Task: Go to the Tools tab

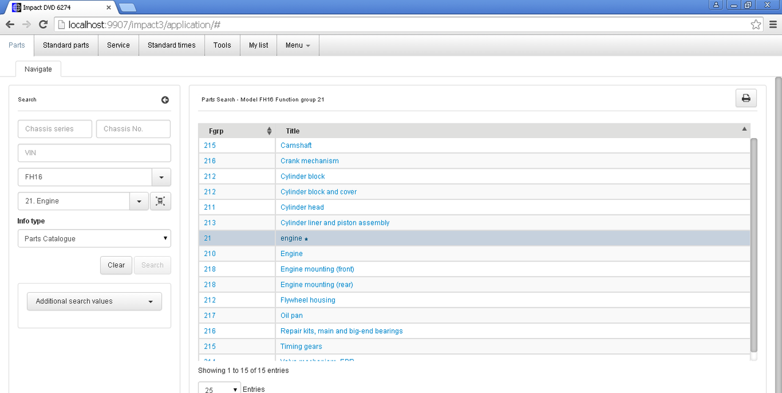Action: tap(222, 45)
